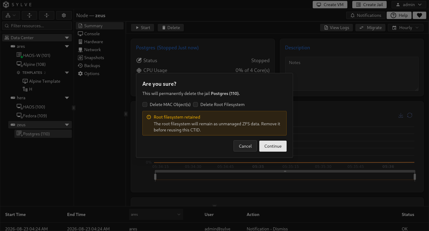Click the End Time column header
The image size is (429, 231).
pyautogui.click(x=76, y=214)
